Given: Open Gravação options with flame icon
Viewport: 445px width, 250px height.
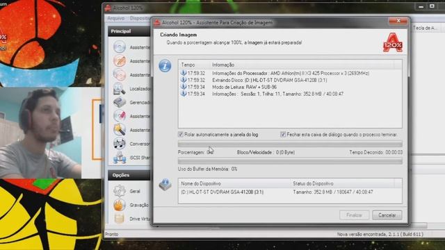Looking at the screenshot, I should [131, 205].
